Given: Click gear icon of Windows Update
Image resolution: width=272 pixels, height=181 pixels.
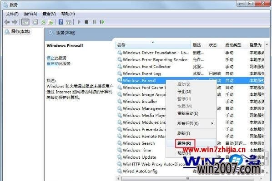Looking at the screenshot, I should click(x=119, y=157).
